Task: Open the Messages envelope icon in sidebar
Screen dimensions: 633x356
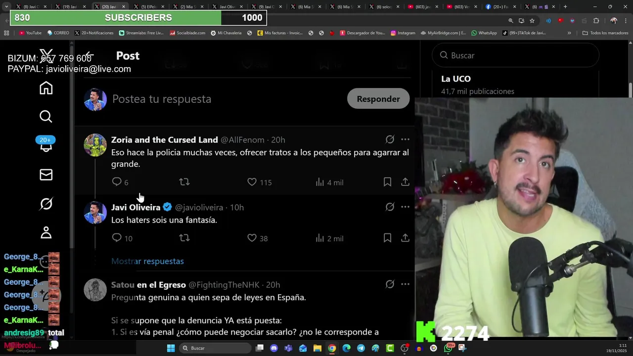Action: click(46, 175)
